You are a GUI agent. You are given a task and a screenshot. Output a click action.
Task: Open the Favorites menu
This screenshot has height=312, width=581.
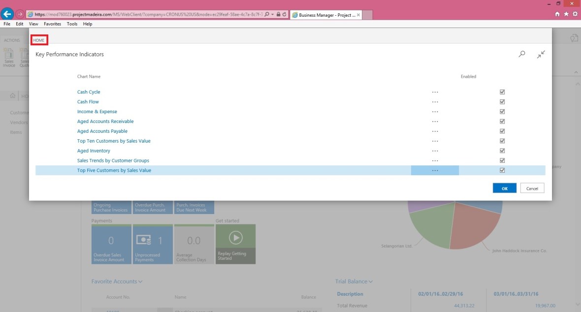(x=52, y=24)
